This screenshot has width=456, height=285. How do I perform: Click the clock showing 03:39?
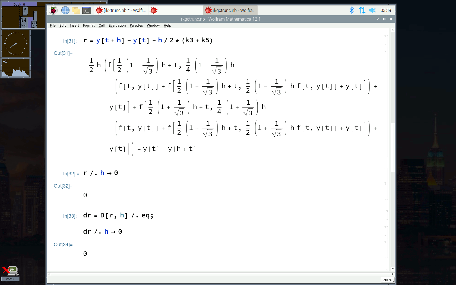(385, 10)
